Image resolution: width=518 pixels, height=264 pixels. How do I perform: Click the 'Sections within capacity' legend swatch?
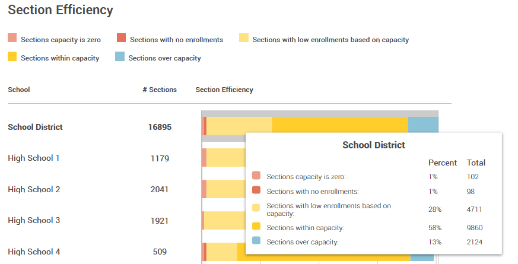tap(12, 58)
